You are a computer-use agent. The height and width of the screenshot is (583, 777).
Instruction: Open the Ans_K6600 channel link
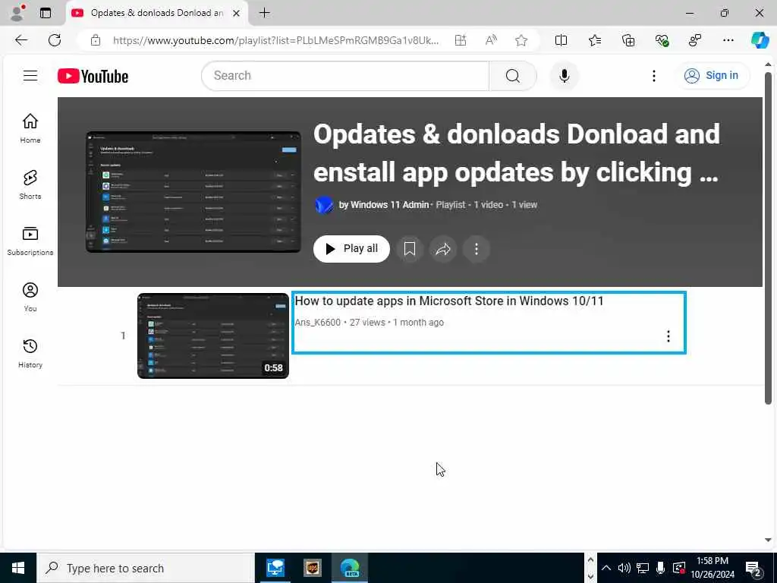point(318,322)
